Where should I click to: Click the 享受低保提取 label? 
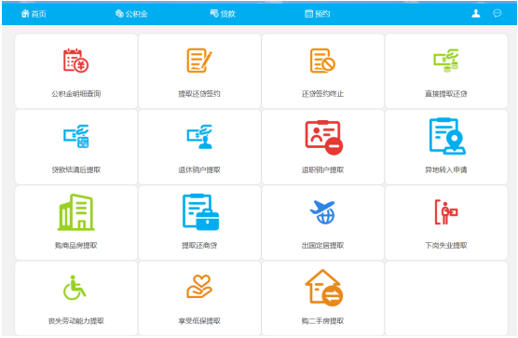(199, 321)
